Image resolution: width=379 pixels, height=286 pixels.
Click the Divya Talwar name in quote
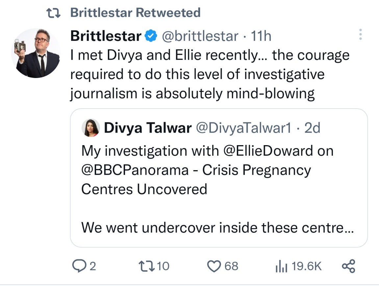[148, 128]
